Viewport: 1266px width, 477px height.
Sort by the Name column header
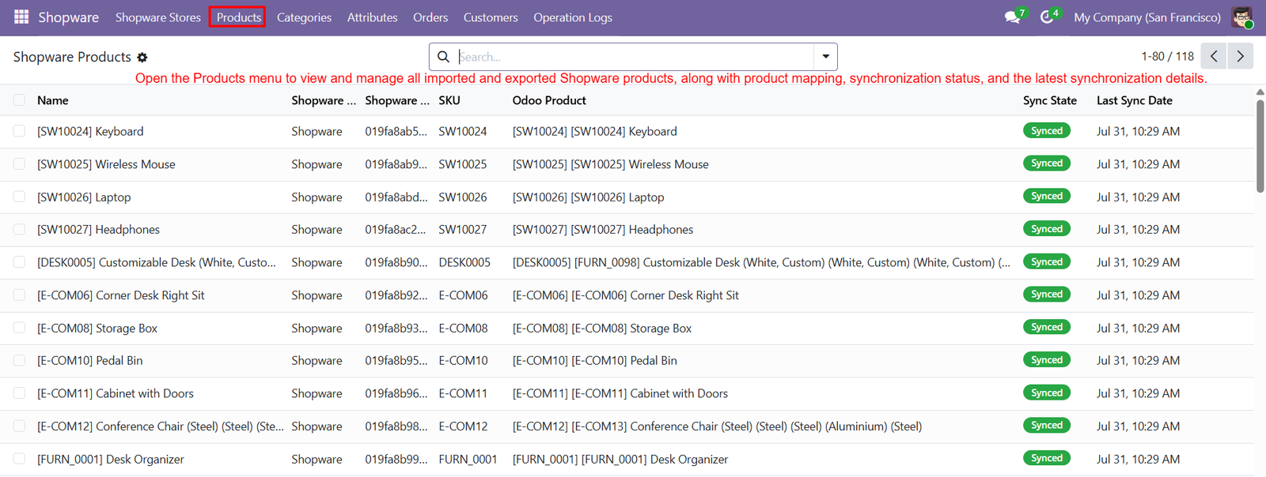coord(53,100)
